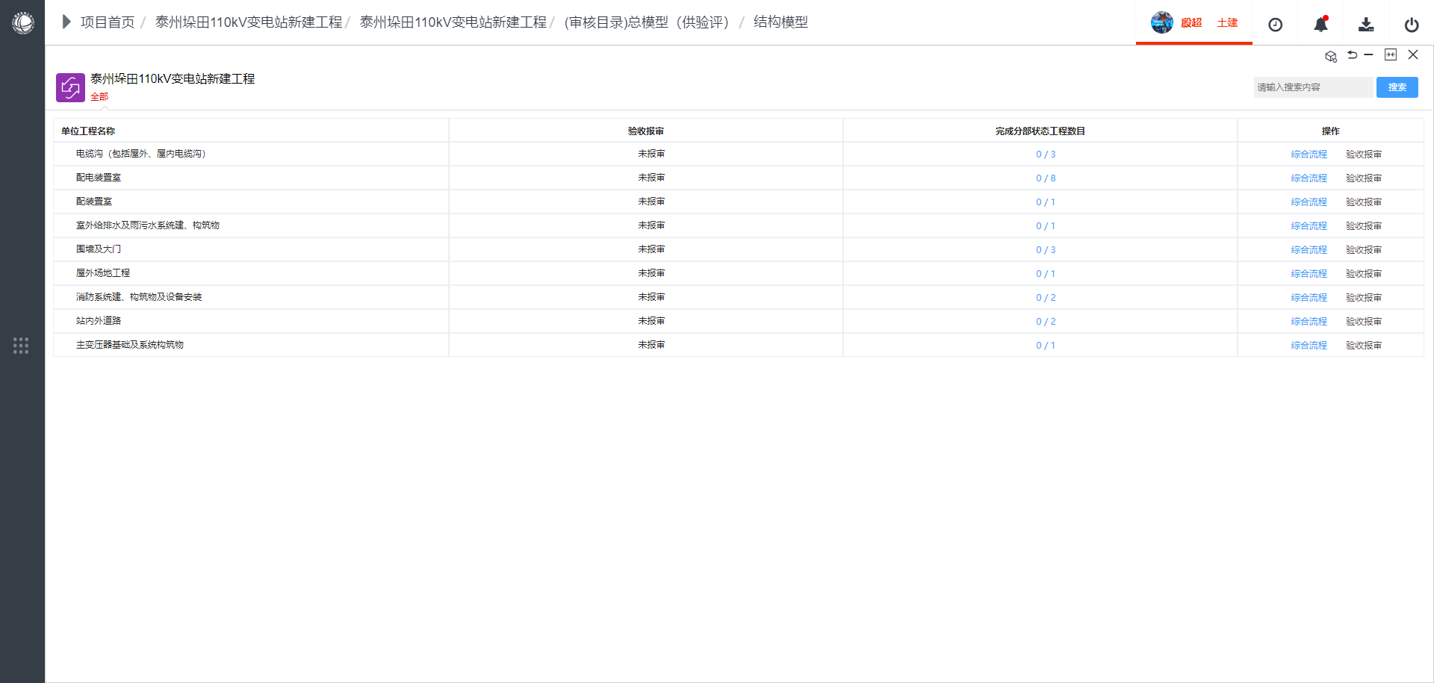Click the purple project icon
The image size is (1434, 683).
pyautogui.click(x=70, y=87)
